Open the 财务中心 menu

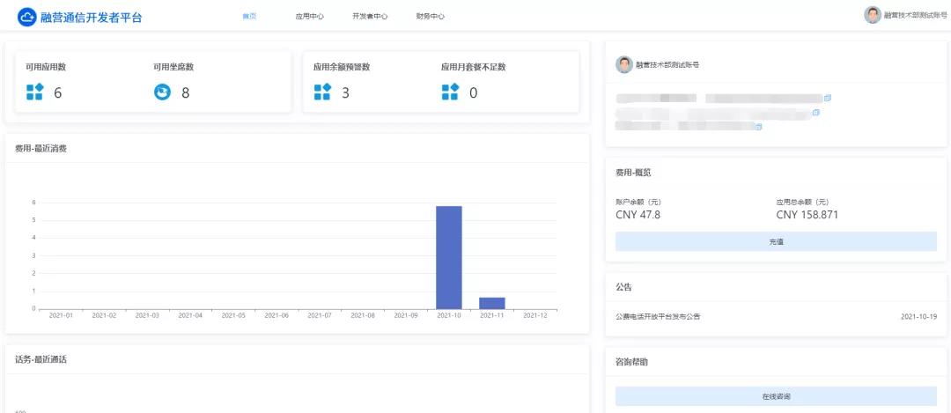(x=430, y=17)
